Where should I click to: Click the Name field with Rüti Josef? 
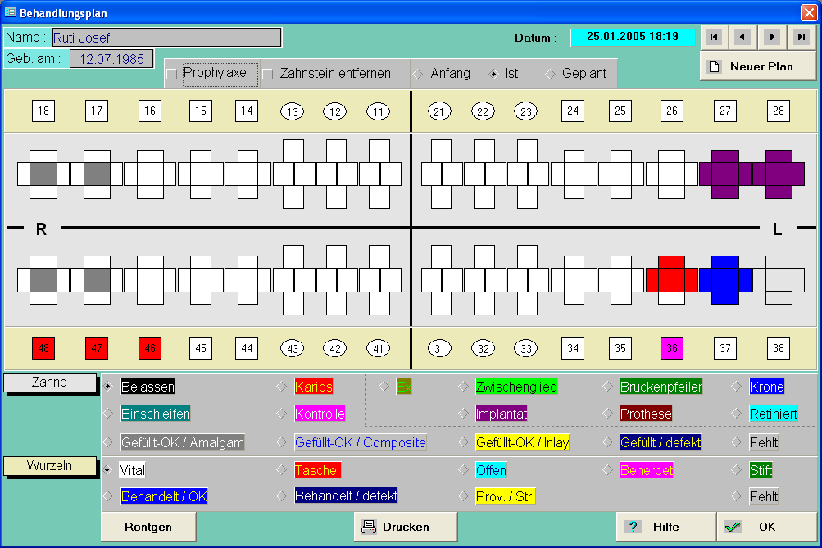[166, 38]
